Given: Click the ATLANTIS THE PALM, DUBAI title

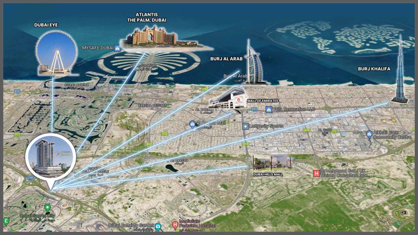Looking at the screenshot, I should click(x=147, y=17).
